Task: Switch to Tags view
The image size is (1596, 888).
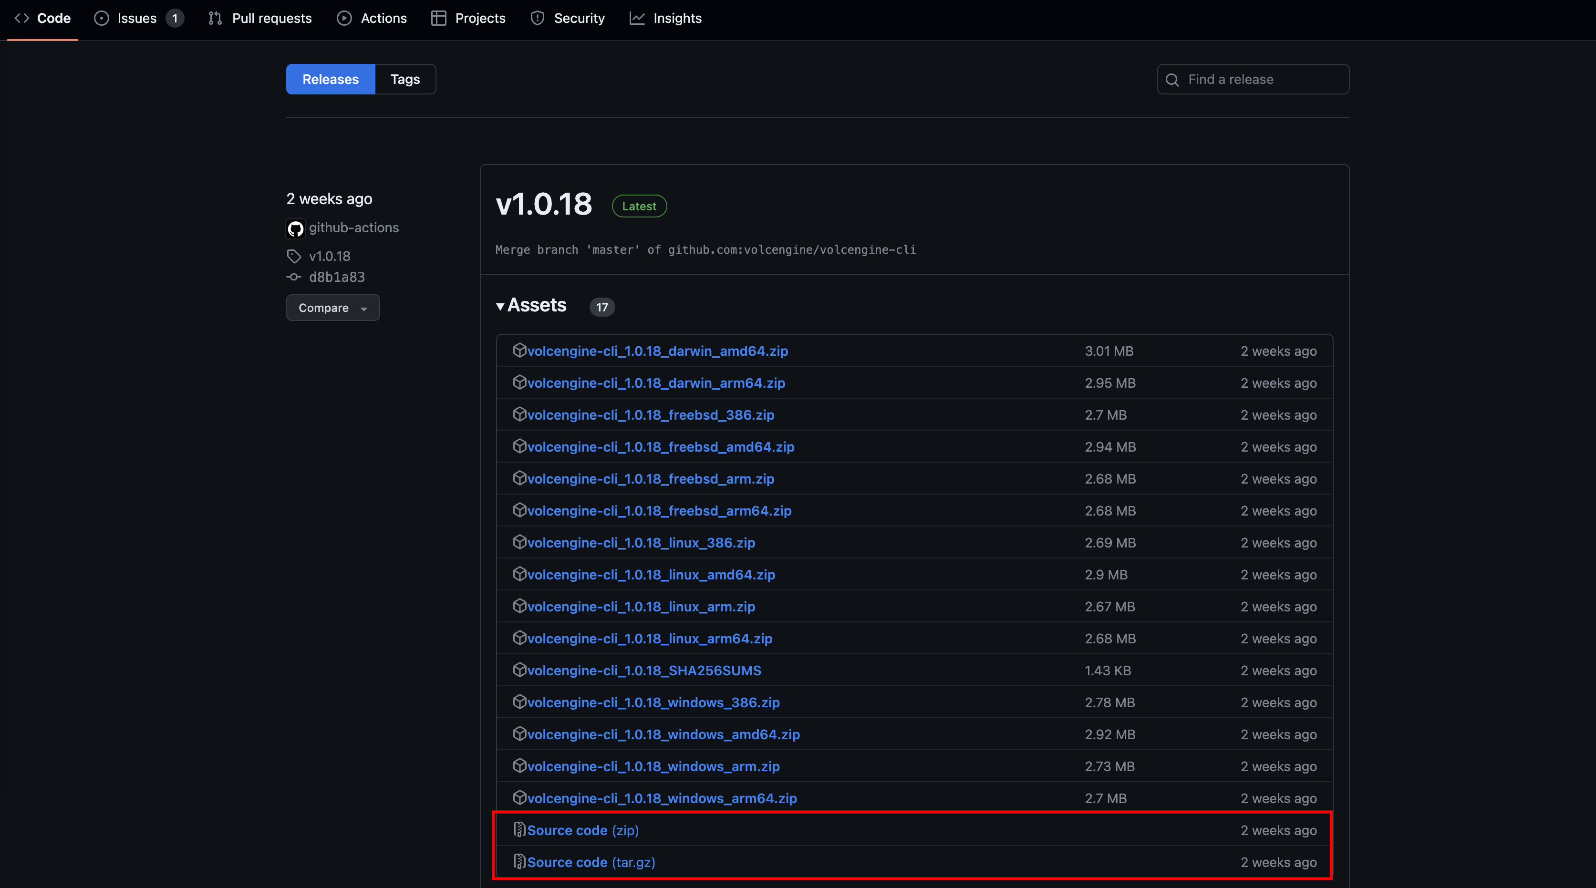Action: point(405,79)
